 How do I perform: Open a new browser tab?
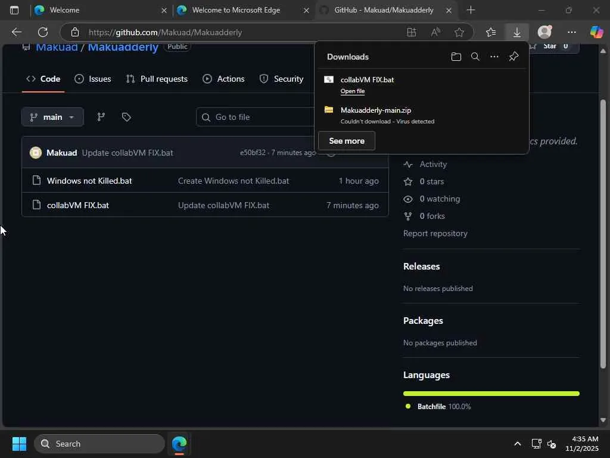[471, 10]
